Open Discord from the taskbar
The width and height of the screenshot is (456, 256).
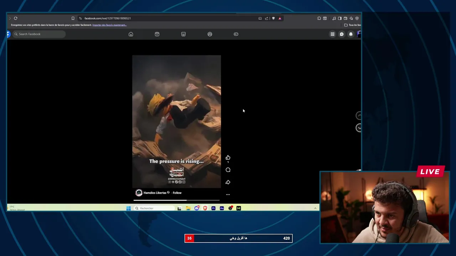coord(197,208)
